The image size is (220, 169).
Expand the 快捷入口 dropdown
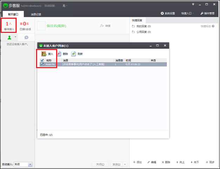pos(188,13)
